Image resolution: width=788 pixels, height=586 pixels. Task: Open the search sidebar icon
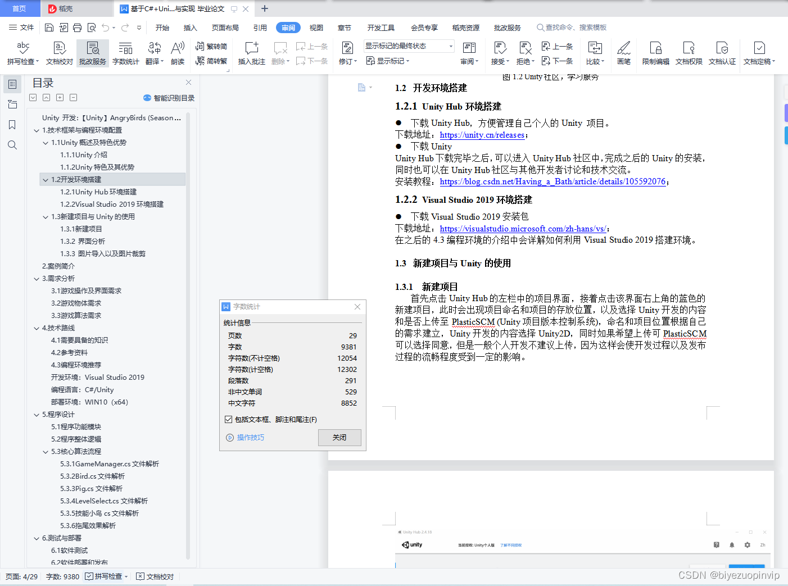(x=12, y=145)
